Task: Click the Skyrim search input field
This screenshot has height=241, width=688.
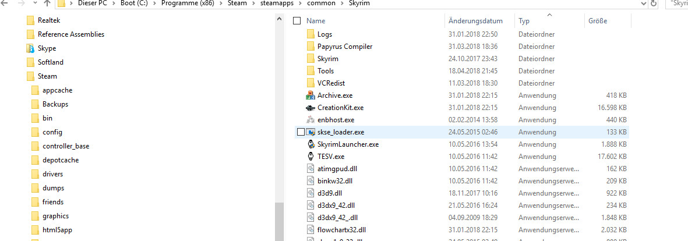Action: pos(679,3)
